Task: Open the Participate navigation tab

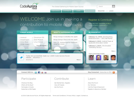Action: (56, 11)
